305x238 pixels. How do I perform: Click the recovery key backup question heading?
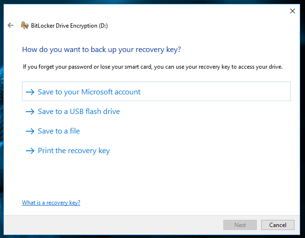(102, 50)
